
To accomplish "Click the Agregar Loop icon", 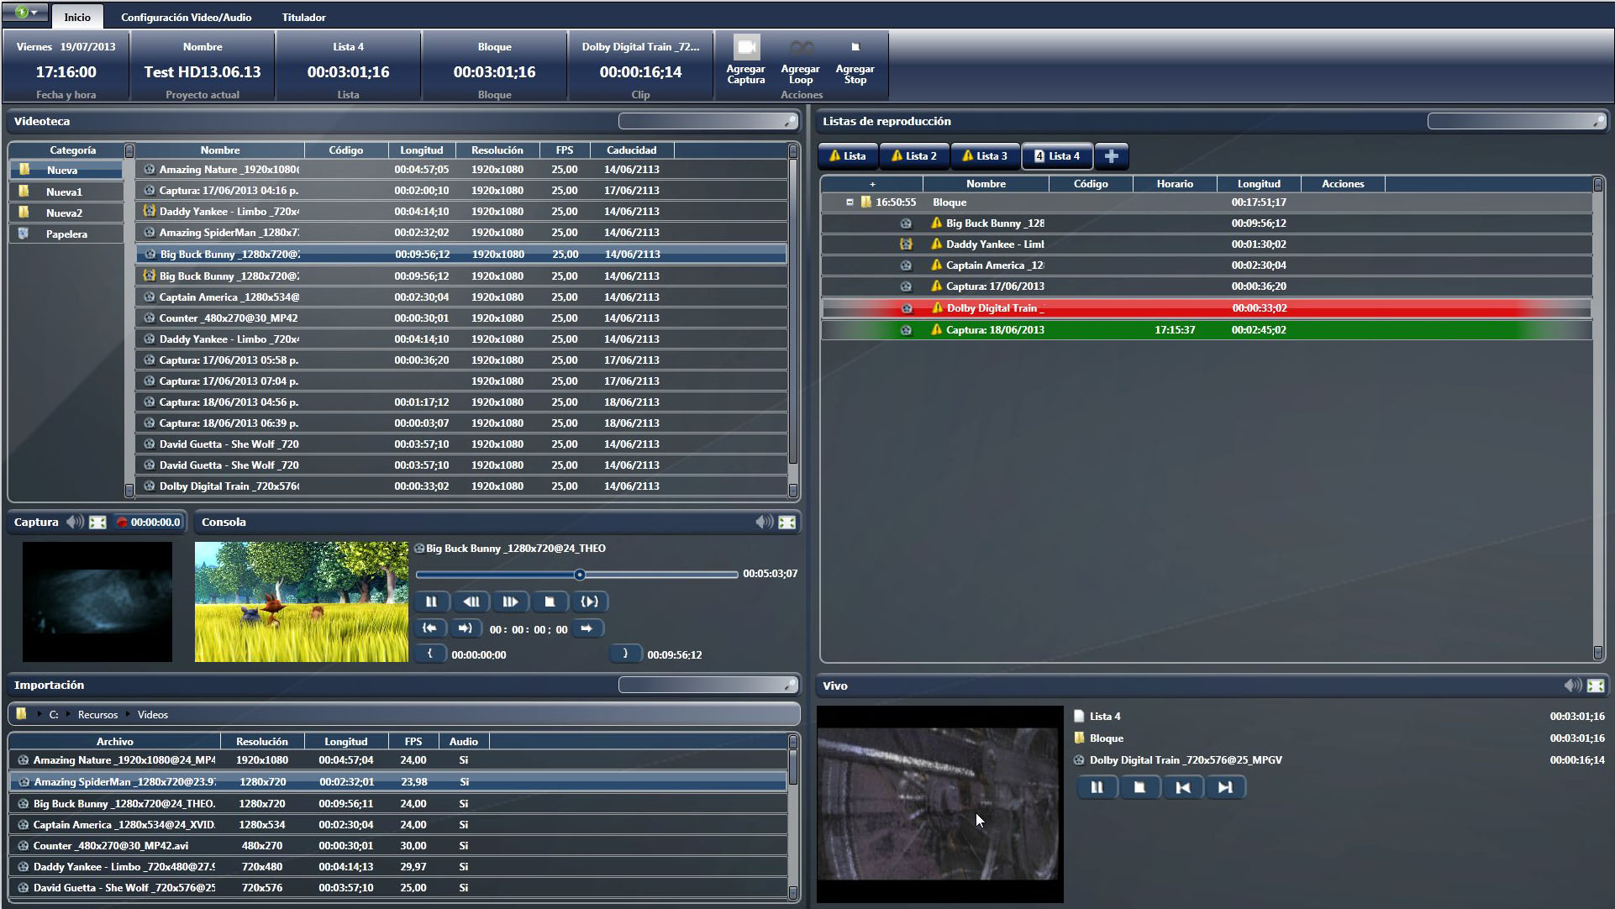I will pos(800,48).
